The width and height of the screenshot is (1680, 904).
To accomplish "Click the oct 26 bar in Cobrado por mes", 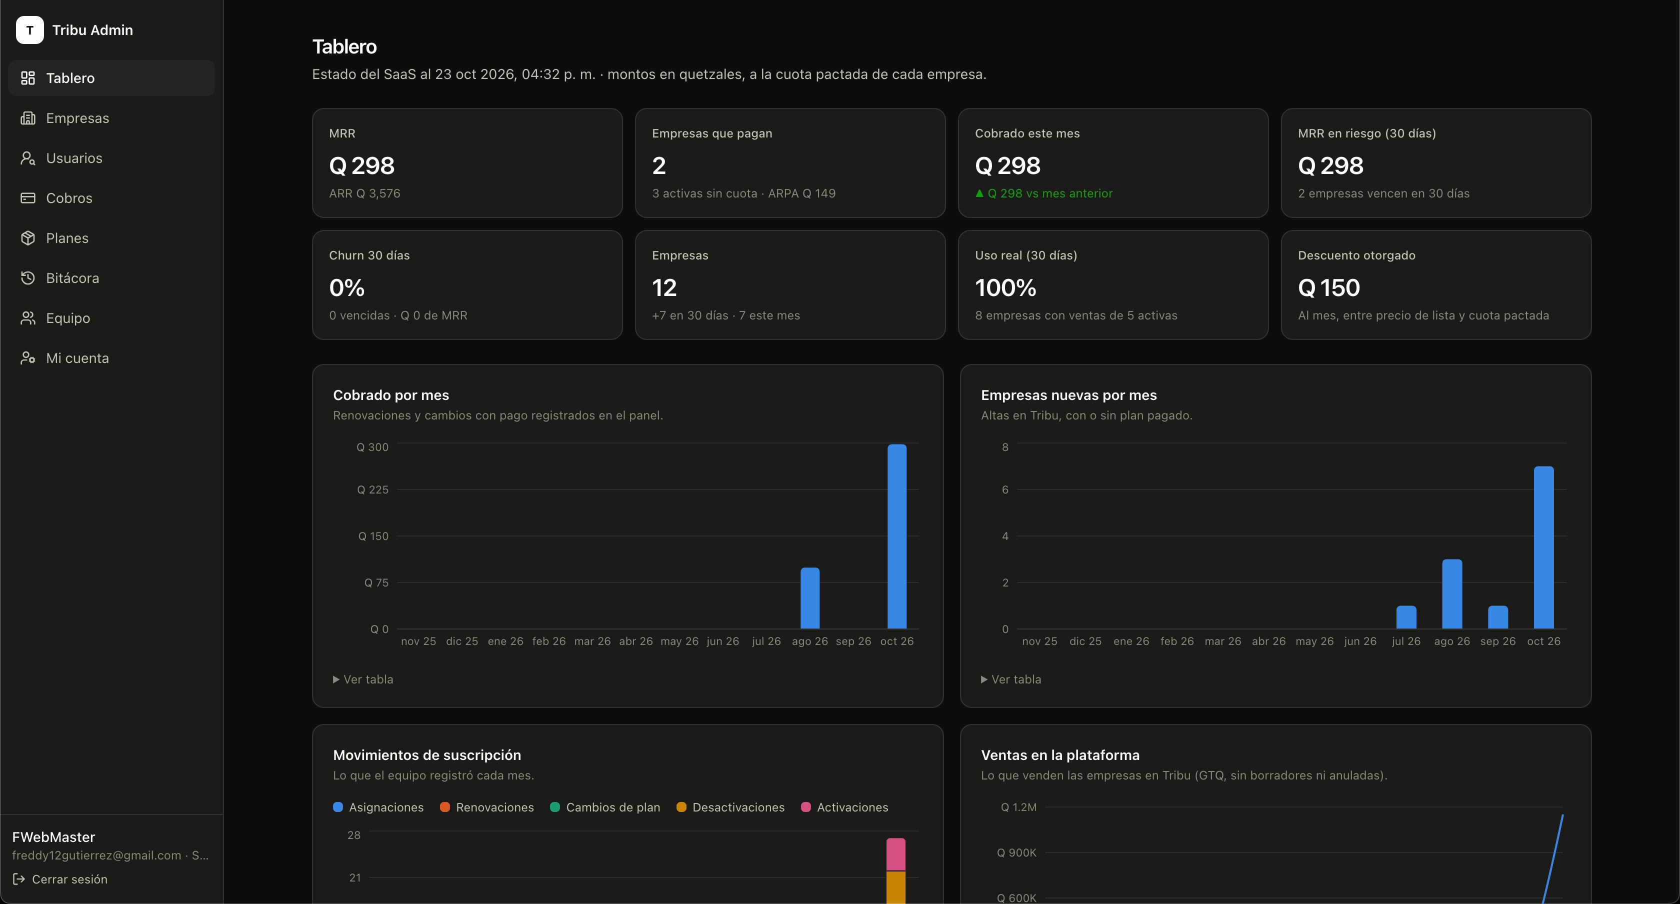I will coord(896,536).
